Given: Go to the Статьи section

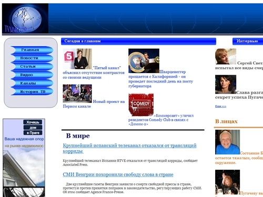Looking at the screenshot, I should coord(32,67).
